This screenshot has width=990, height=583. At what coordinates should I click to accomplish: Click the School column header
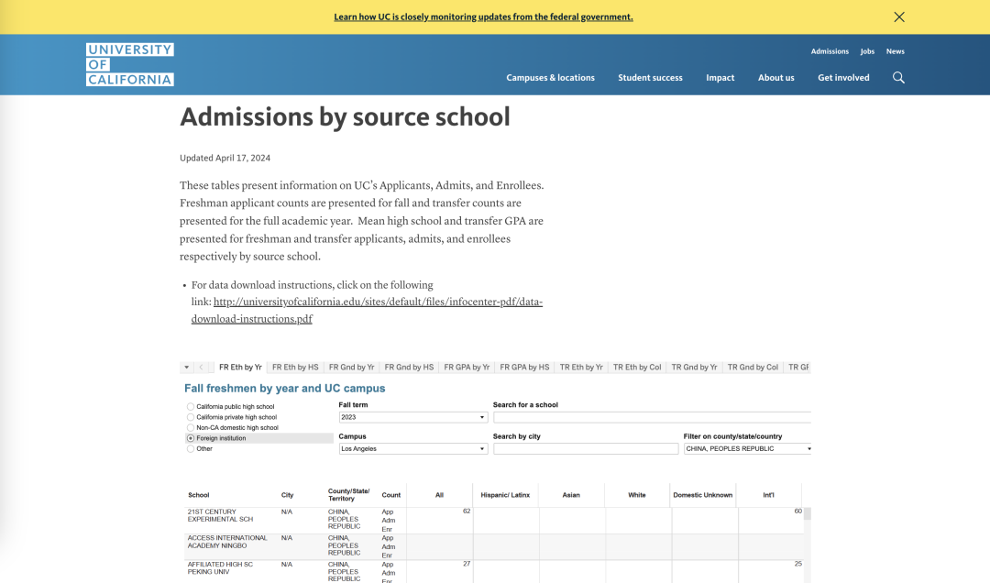click(x=198, y=495)
